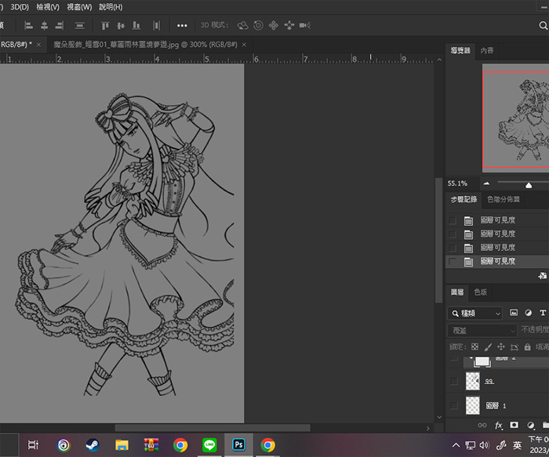Click the link layers icon
The image size is (549, 457).
482,425
